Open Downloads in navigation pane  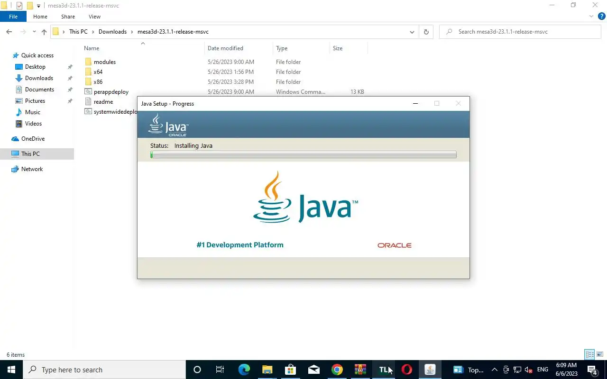pyautogui.click(x=39, y=78)
